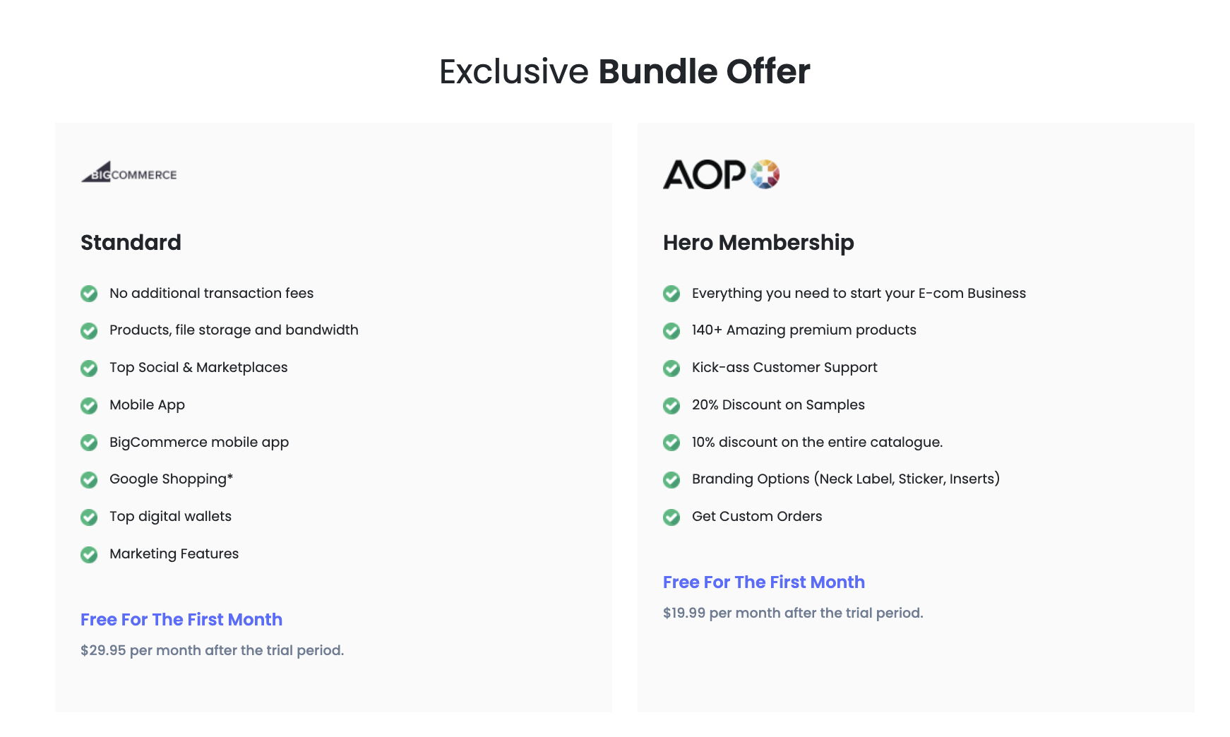
Task: Click the Standard plan title
Action: pos(131,242)
